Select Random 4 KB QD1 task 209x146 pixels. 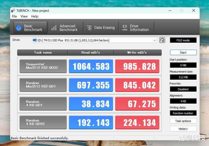click(43, 104)
